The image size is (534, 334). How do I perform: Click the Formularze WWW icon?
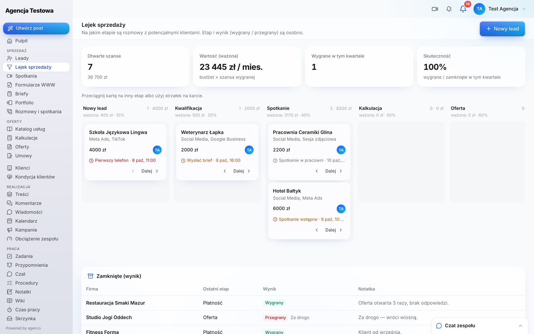coord(10,85)
